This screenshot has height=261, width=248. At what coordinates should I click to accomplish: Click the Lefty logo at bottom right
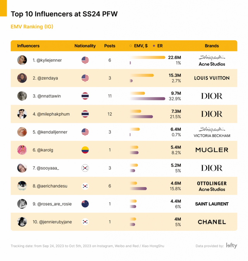tap(232, 246)
